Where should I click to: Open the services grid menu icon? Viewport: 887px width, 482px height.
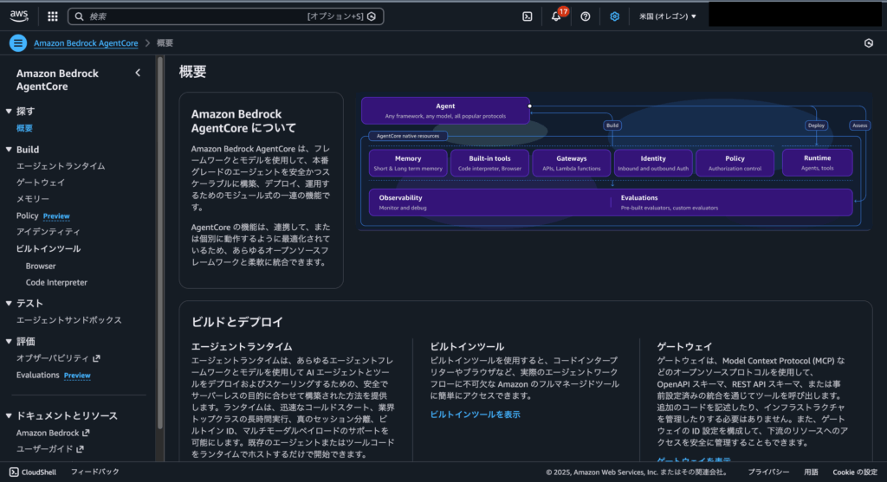53,16
